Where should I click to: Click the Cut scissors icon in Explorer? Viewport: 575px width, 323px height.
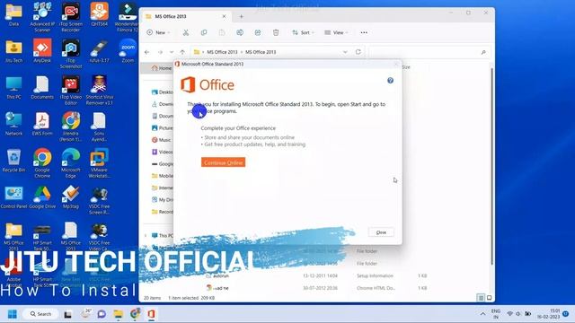pyautogui.click(x=186, y=32)
